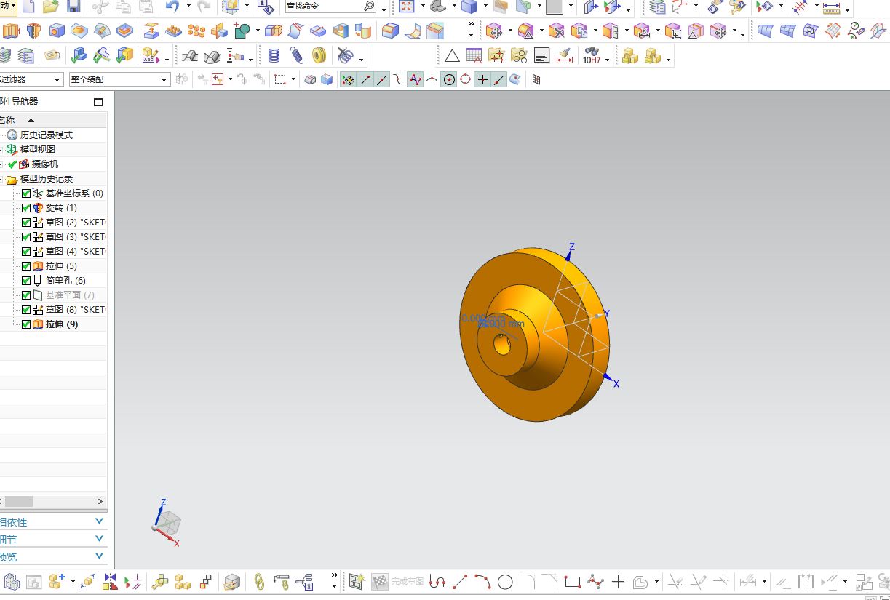Click the Fit view icon
The image size is (890, 600).
(407, 7)
